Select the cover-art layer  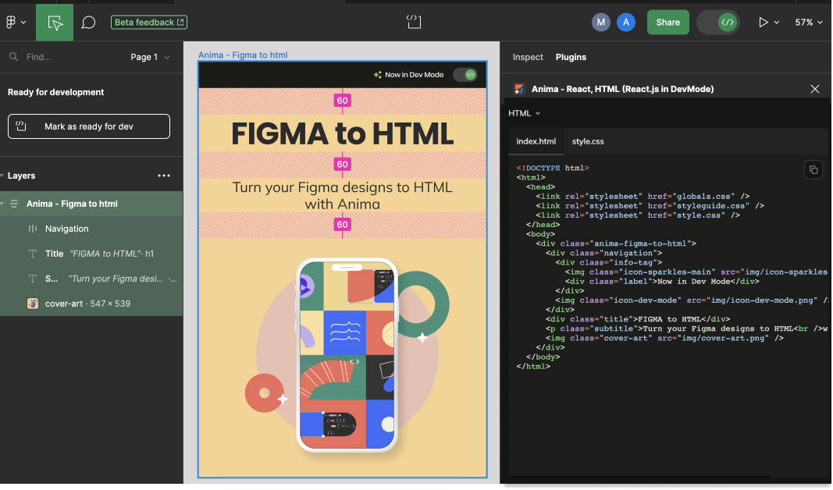[91, 304]
